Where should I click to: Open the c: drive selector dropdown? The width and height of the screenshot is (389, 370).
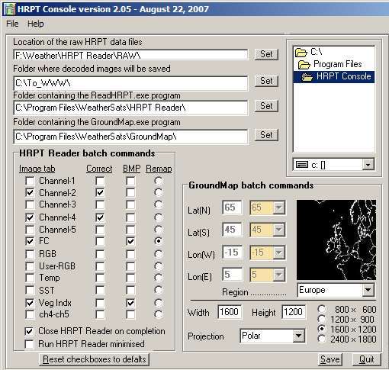tap(368, 165)
